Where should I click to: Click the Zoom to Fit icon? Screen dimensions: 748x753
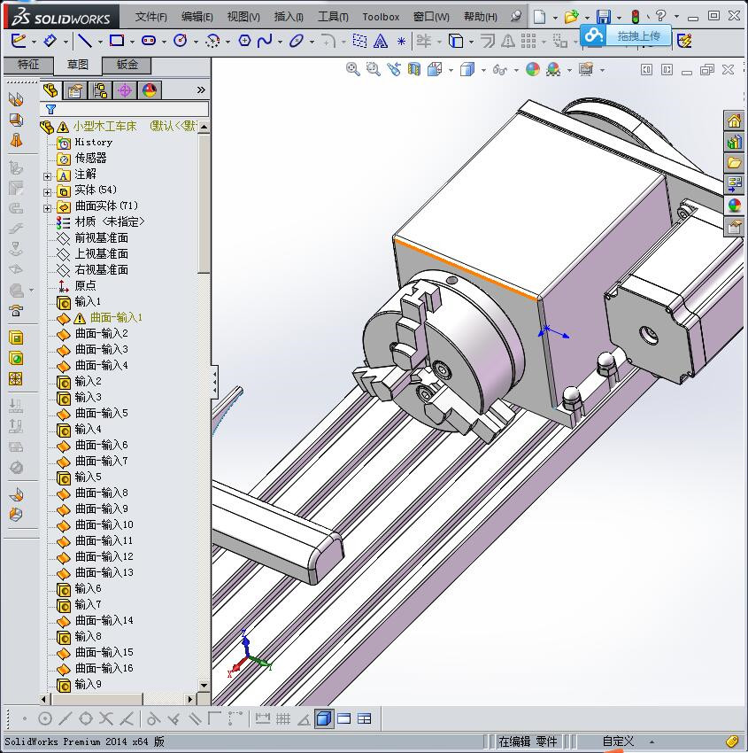coord(352,69)
